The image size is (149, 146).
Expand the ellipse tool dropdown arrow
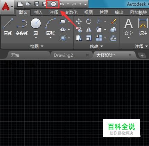pos(69,30)
